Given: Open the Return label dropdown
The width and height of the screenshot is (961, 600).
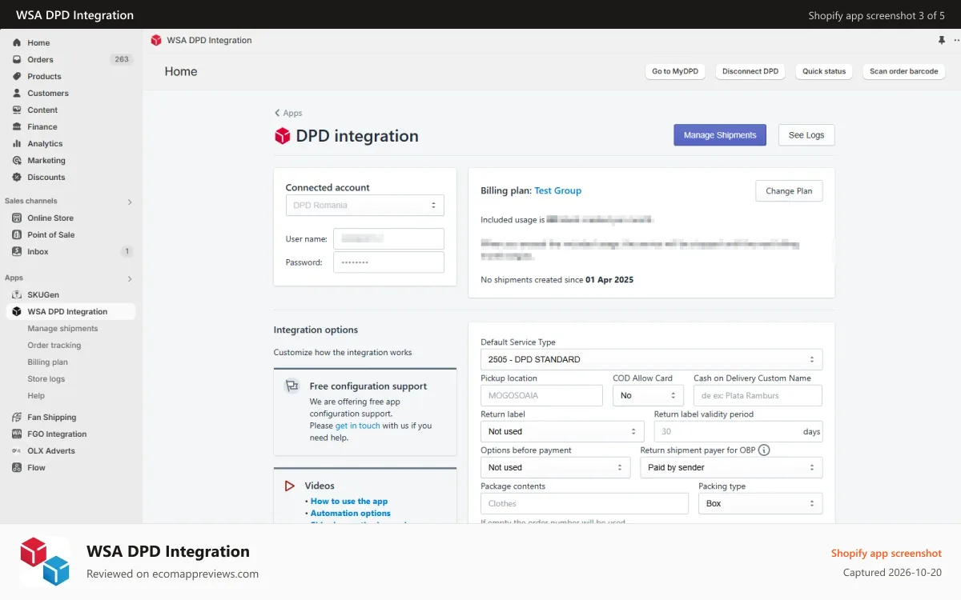Looking at the screenshot, I should pyautogui.click(x=562, y=431).
